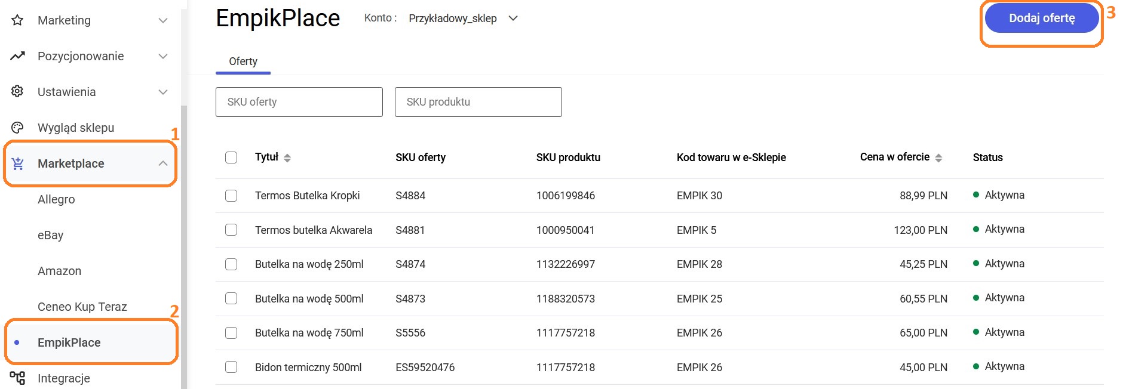The image size is (1126, 389).
Task: Open the Konto Przykładowy_sklep dropdown
Action: (x=463, y=18)
